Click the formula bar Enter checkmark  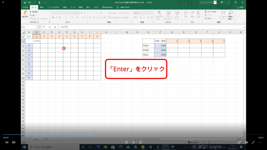point(50,27)
